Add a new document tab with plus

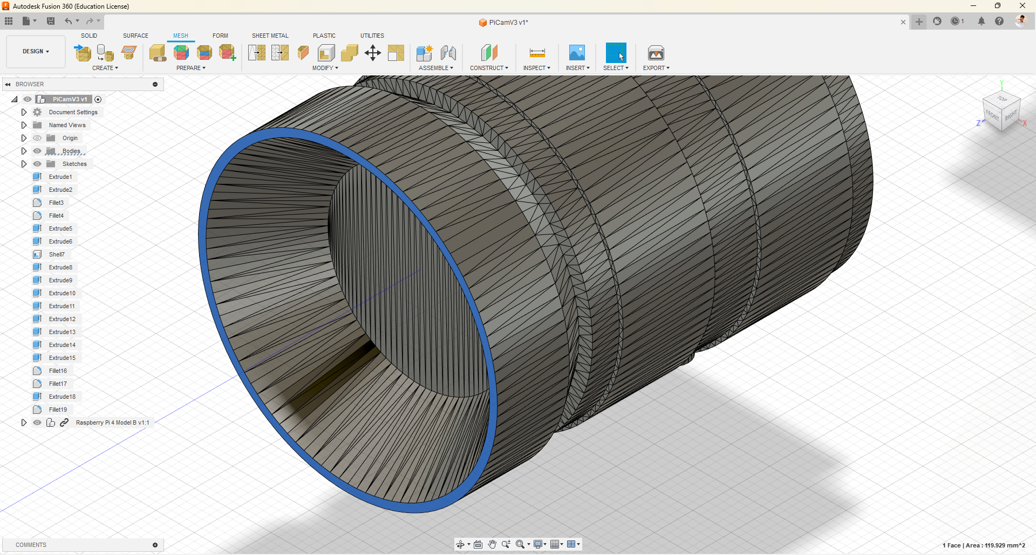point(919,22)
